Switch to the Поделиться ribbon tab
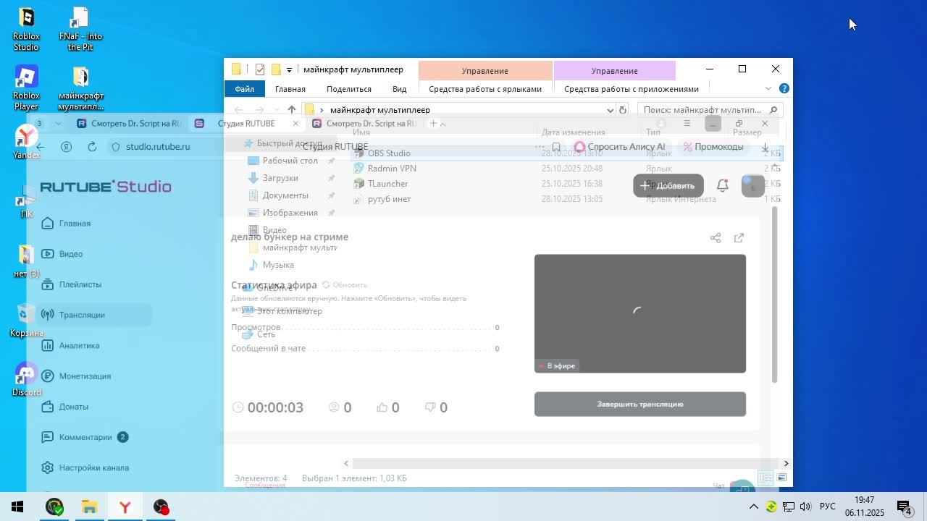This screenshot has width=927, height=521. pyautogui.click(x=349, y=89)
